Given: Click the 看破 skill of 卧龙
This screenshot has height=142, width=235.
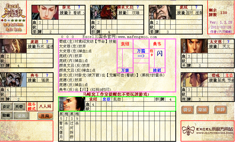Looking at the screenshot, I should tap(77, 13).
